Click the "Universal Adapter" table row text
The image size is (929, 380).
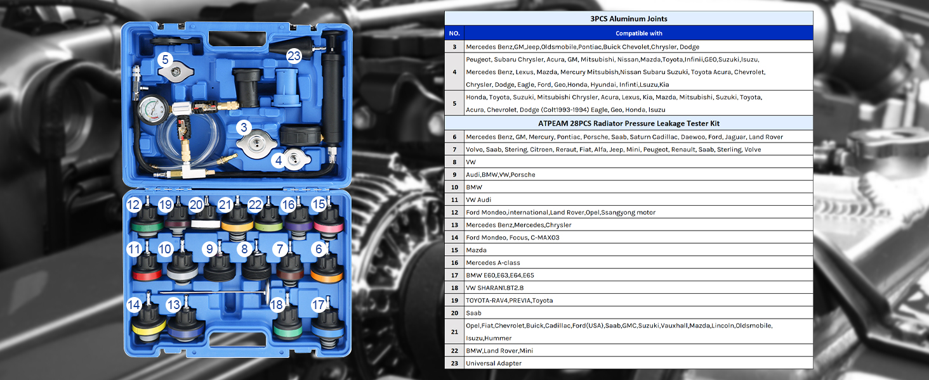[494, 364]
